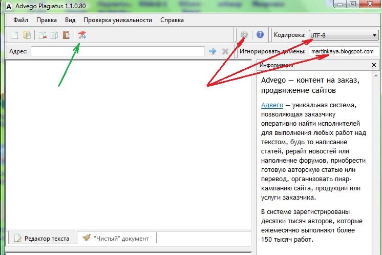
Task: Click the Open file icon
Action: (x=27, y=35)
